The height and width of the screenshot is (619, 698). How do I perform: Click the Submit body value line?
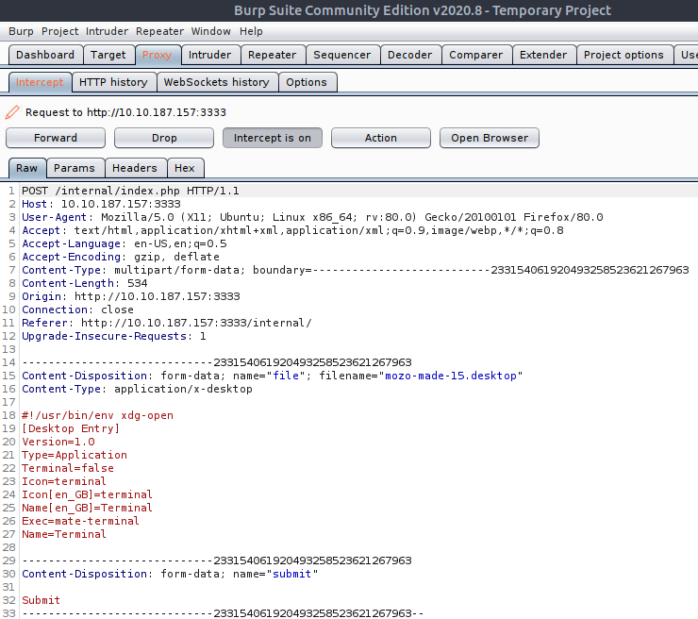pyautogui.click(x=41, y=600)
